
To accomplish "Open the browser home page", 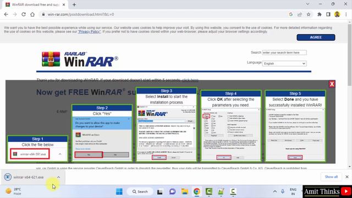I will point(32,14).
